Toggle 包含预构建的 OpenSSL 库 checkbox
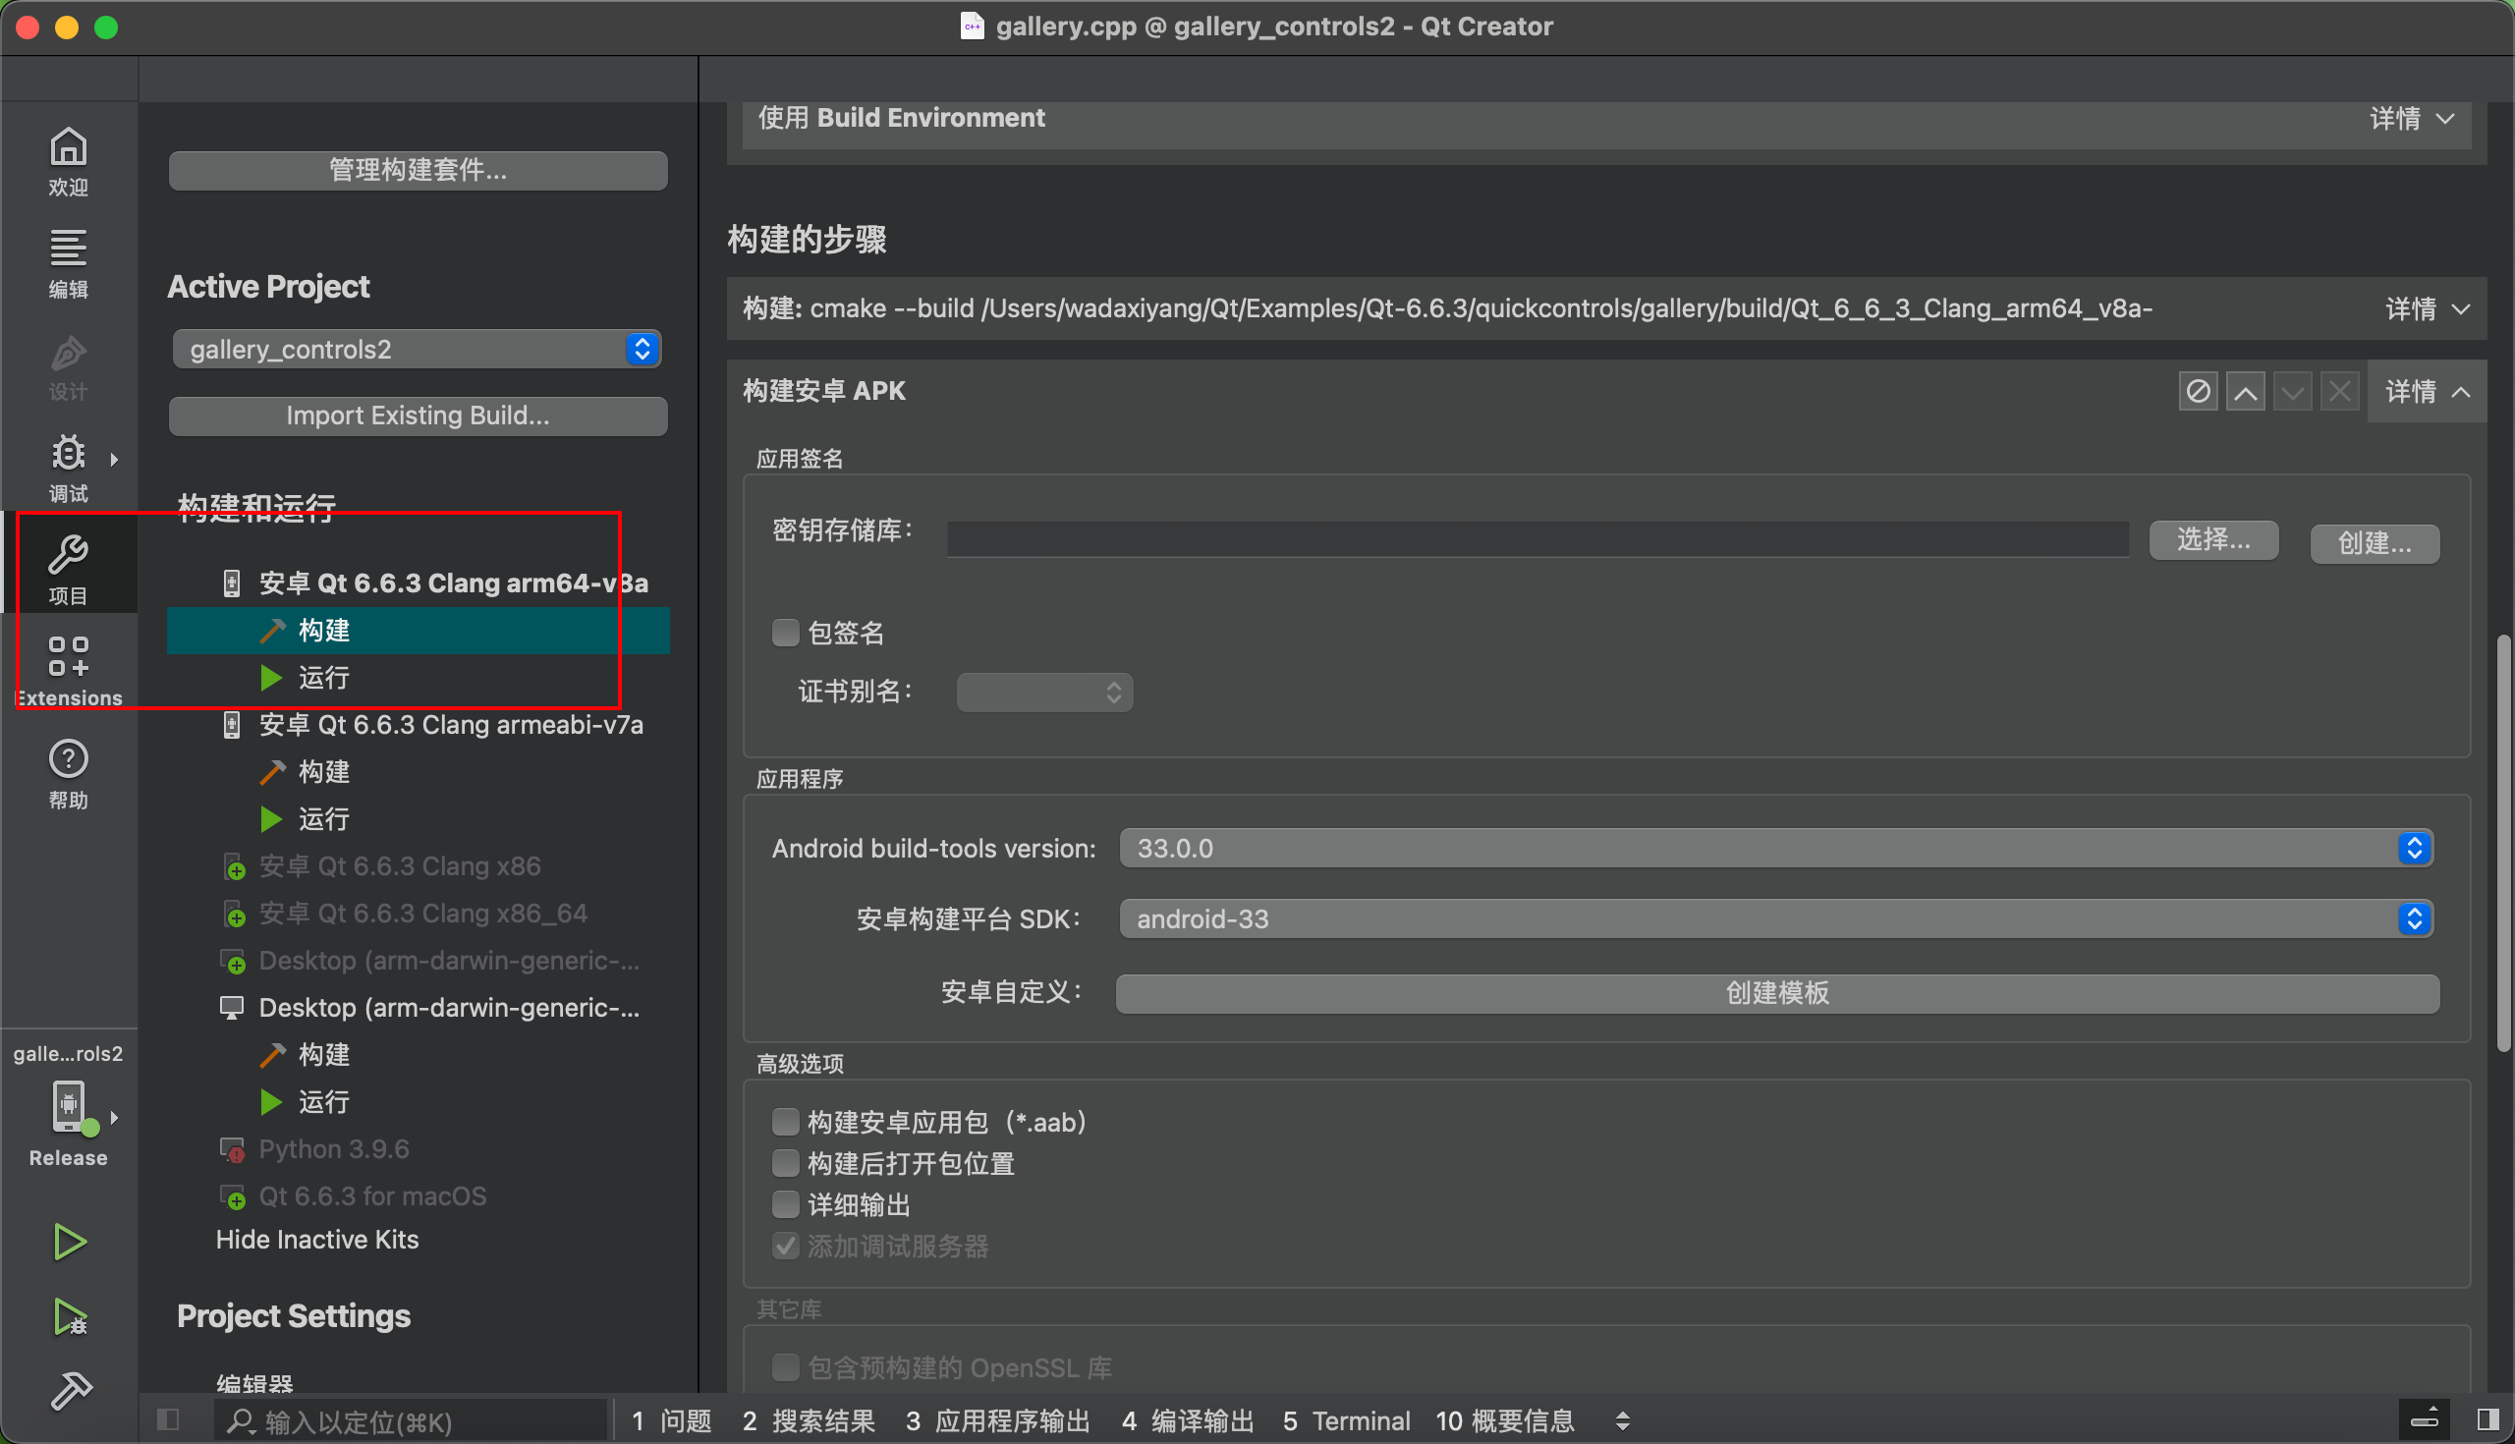 (784, 1367)
